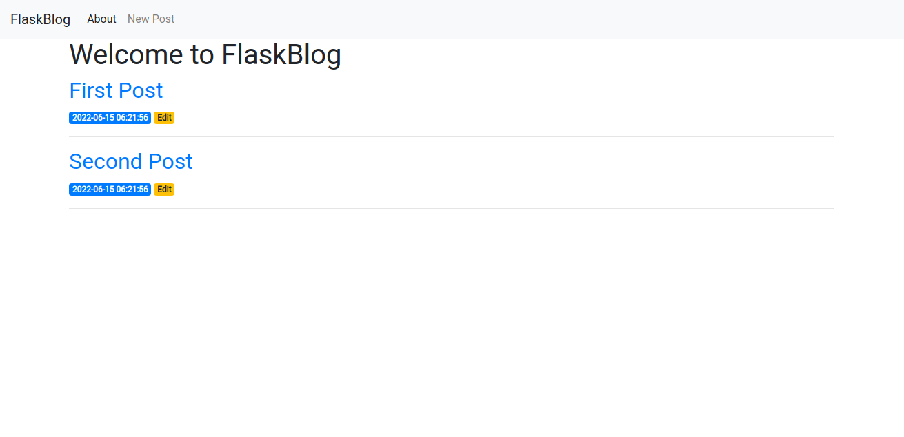Click the yellow Edit badge below Second Post

pos(163,189)
